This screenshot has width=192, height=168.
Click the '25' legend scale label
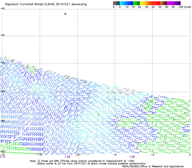pyautogui.click(x=147, y=7)
